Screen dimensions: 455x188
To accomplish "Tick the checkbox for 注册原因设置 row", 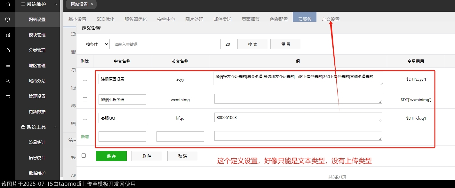I will 85,79.
